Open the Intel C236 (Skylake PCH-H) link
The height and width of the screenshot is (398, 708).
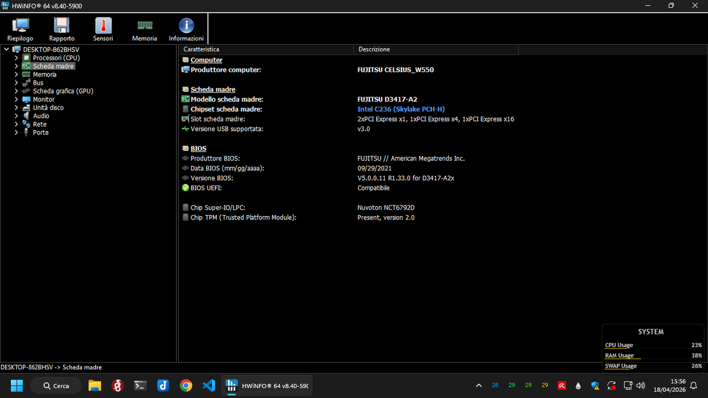coord(401,109)
